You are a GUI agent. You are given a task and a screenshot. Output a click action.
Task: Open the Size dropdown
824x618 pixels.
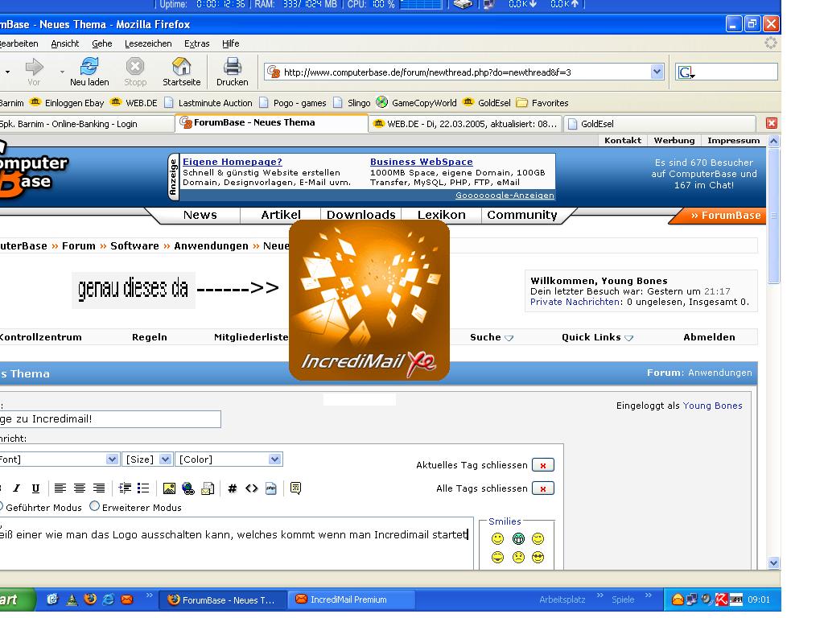(166, 459)
